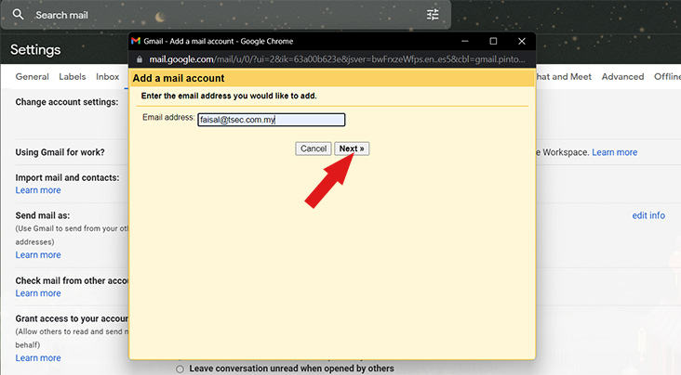Viewport: 681px width, 375px height.
Task: Click the edit info link
Action: [648, 215]
